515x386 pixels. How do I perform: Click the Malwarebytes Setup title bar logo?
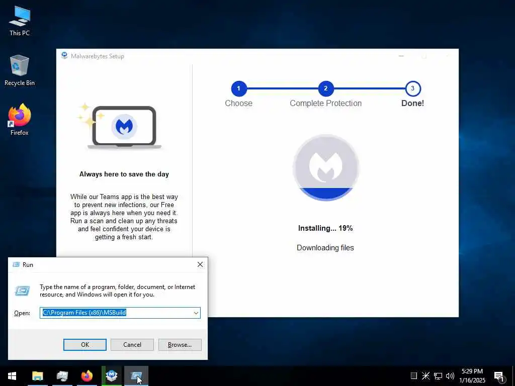tap(64, 55)
